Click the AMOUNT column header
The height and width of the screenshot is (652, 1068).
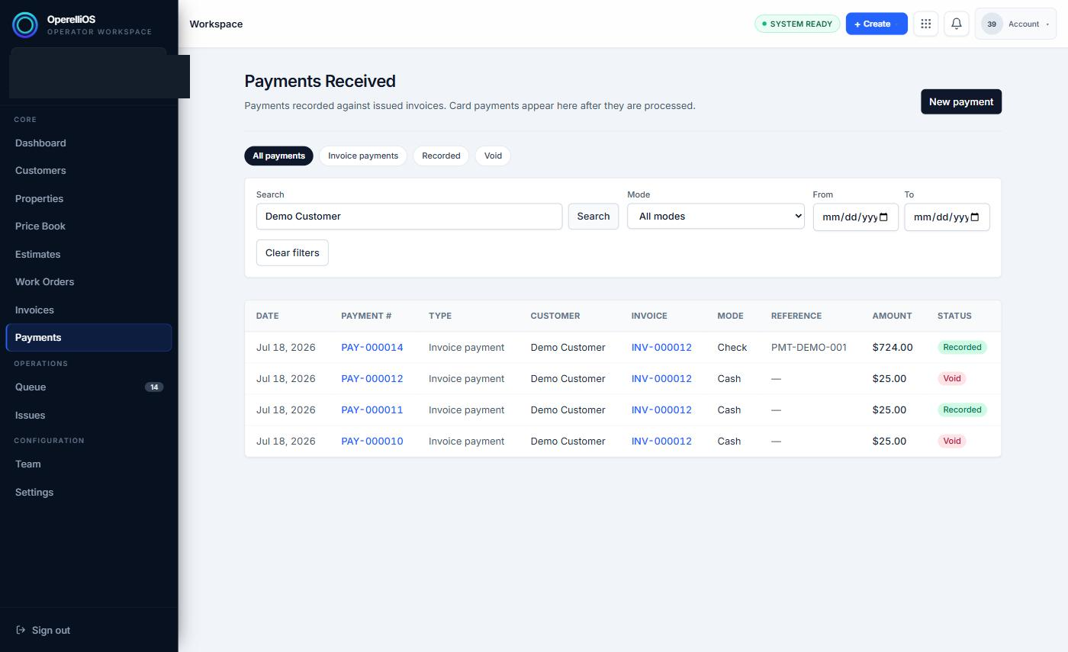tap(892, 316)
